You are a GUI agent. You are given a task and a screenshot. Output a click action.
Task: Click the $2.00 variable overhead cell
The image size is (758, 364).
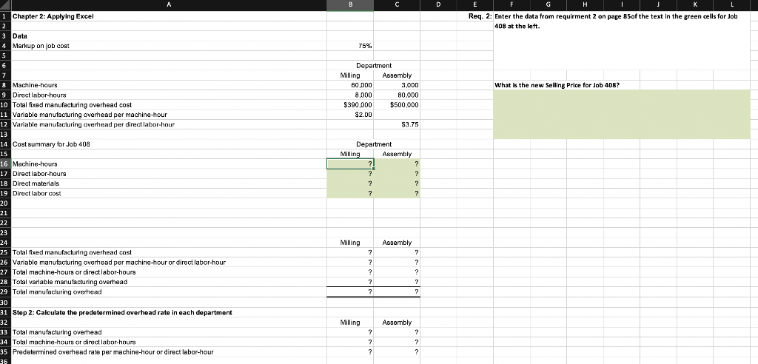point(350,115)
